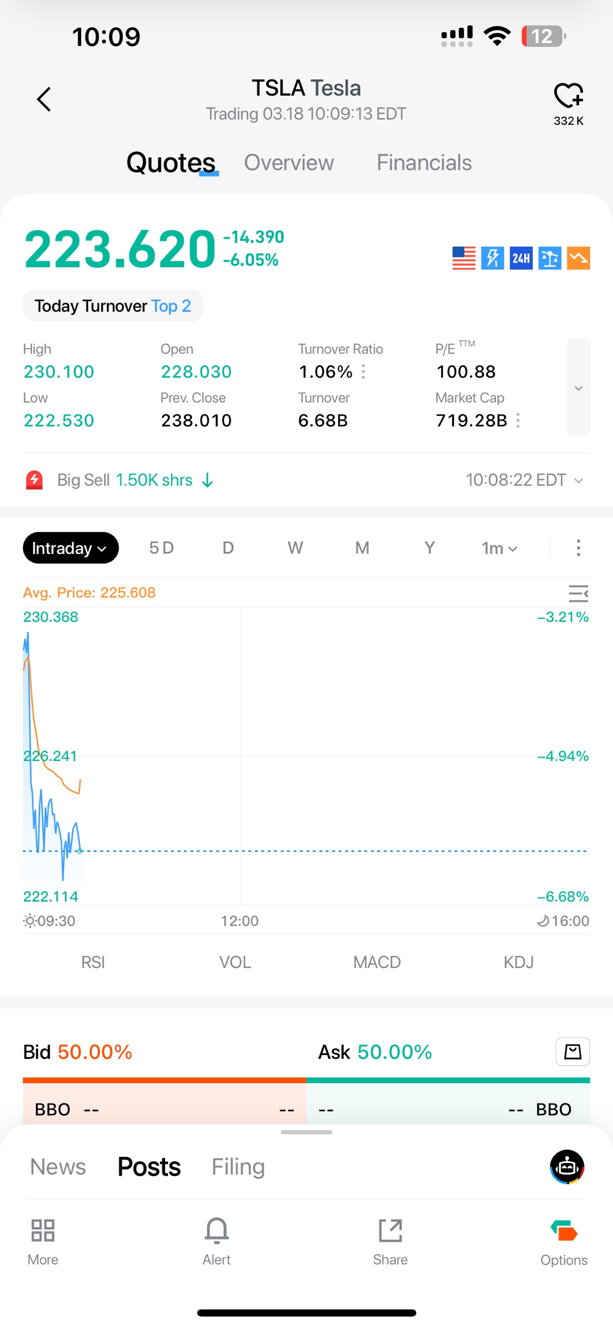Tap the orange downtrend chart badge
Viewport: 613px width, 1328px height.
click(x=578, y=258)
